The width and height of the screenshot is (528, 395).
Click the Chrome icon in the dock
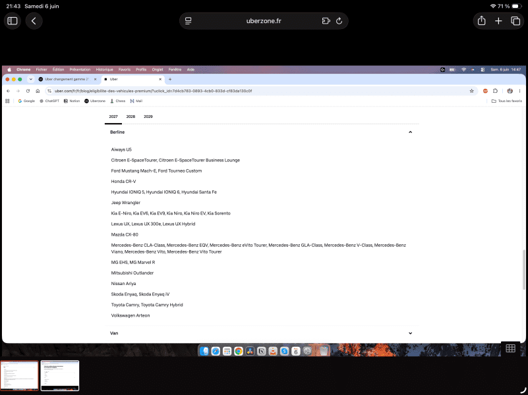239,351
